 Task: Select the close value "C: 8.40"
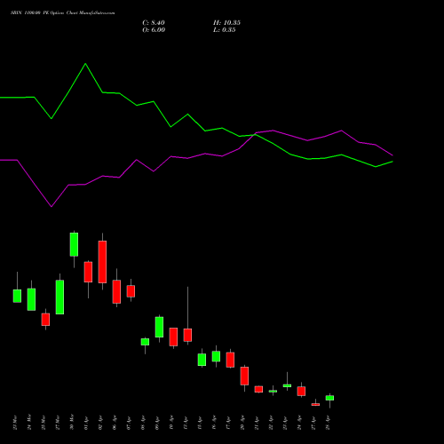[x=154, y=23]
